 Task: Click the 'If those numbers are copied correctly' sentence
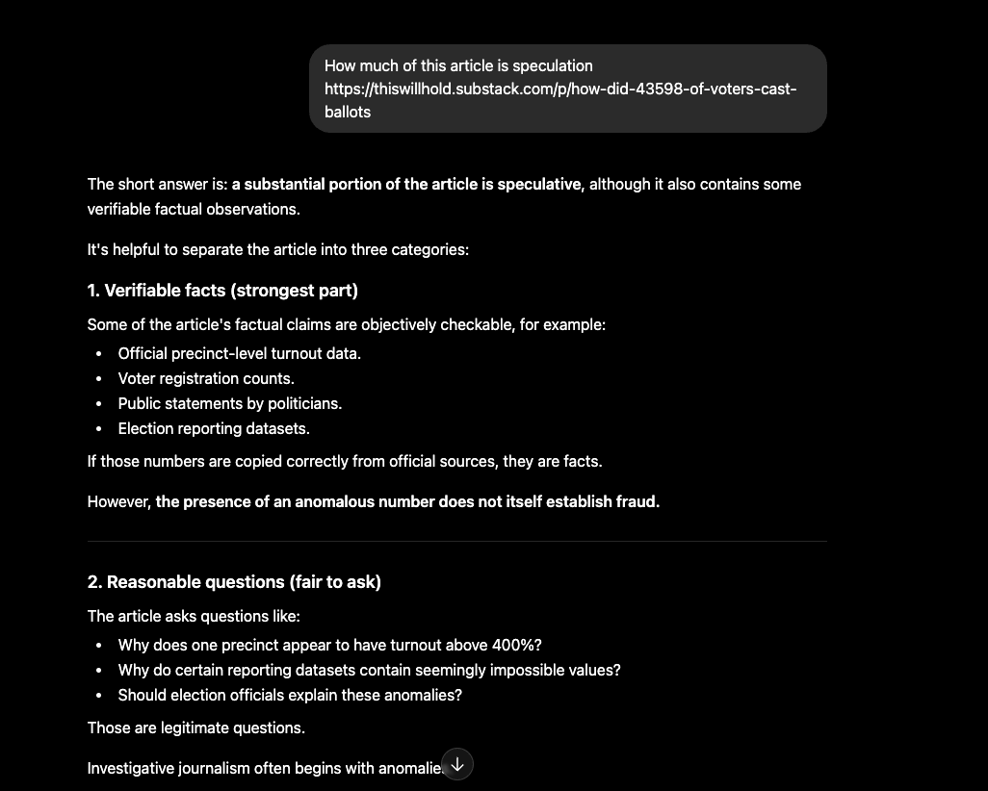tap(345, 462)
